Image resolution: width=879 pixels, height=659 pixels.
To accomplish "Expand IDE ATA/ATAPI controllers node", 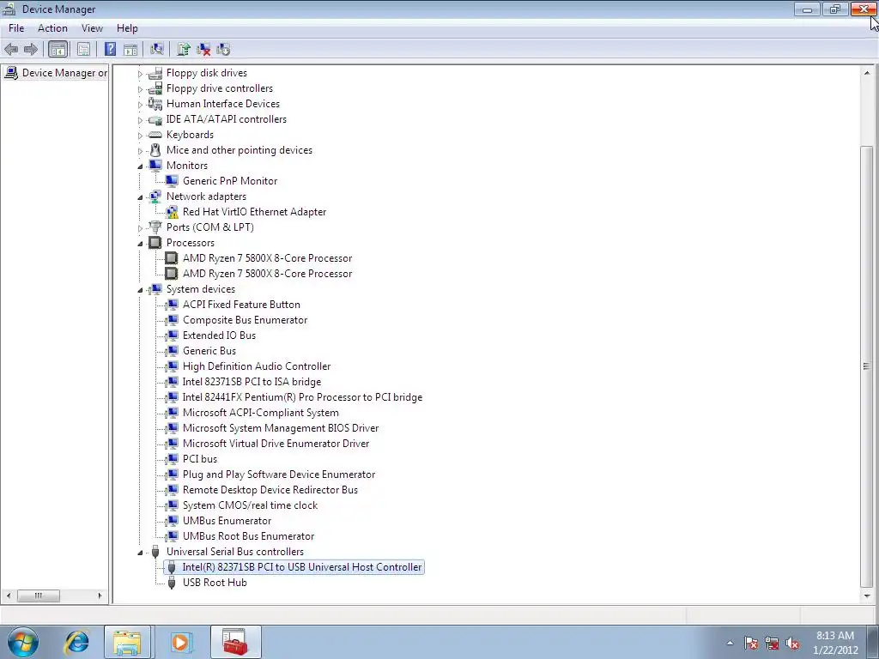I will coord(140,120).
